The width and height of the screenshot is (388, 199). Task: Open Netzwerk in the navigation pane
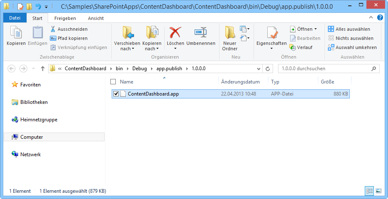coord(26,155)
